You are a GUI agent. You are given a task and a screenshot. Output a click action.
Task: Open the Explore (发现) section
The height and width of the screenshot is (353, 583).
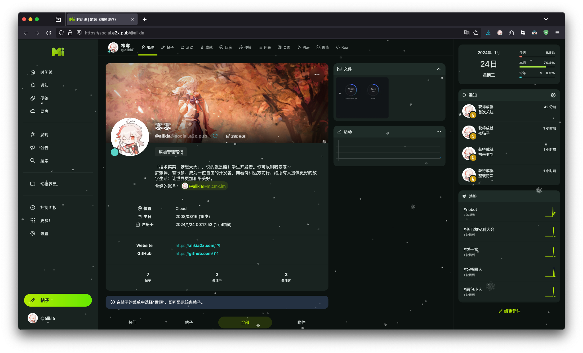pos(44,134)
